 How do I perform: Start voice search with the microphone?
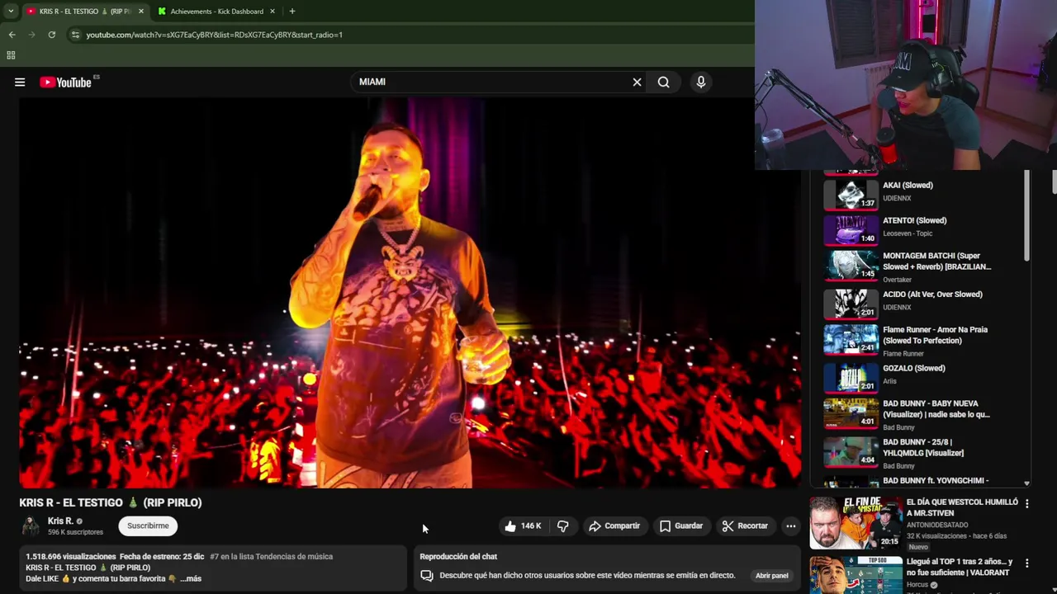701,82
